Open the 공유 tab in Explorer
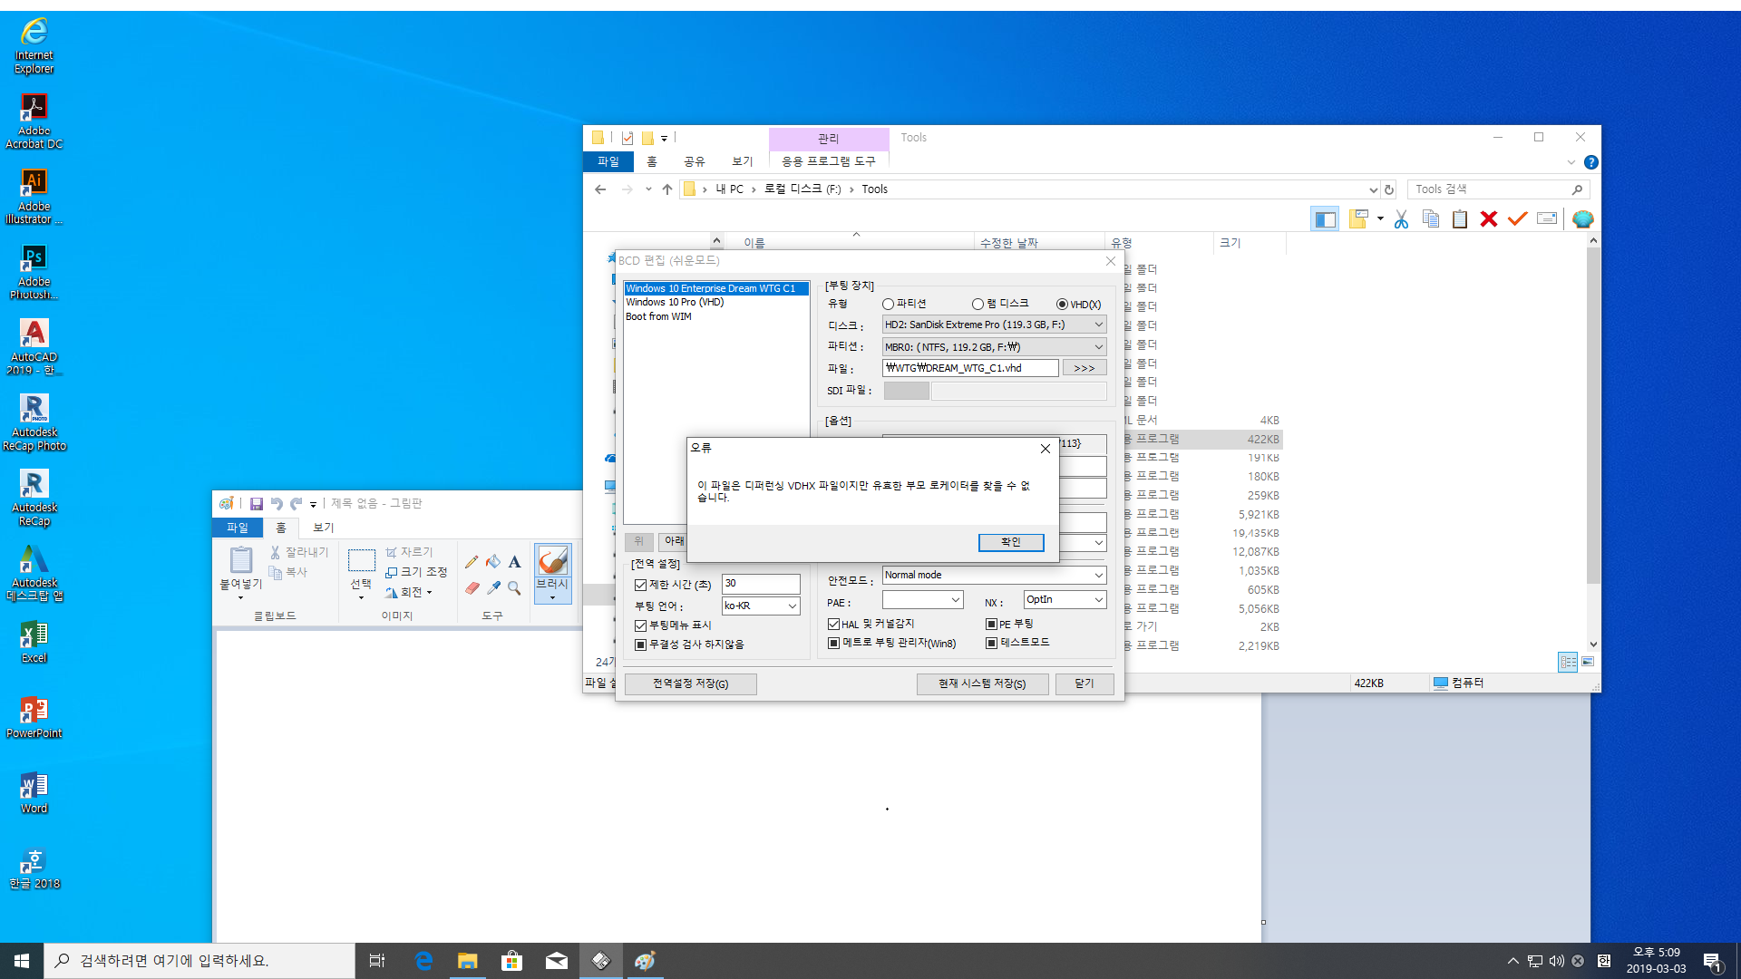This screenshot has height=979, width=1741. tap(695, 161)
